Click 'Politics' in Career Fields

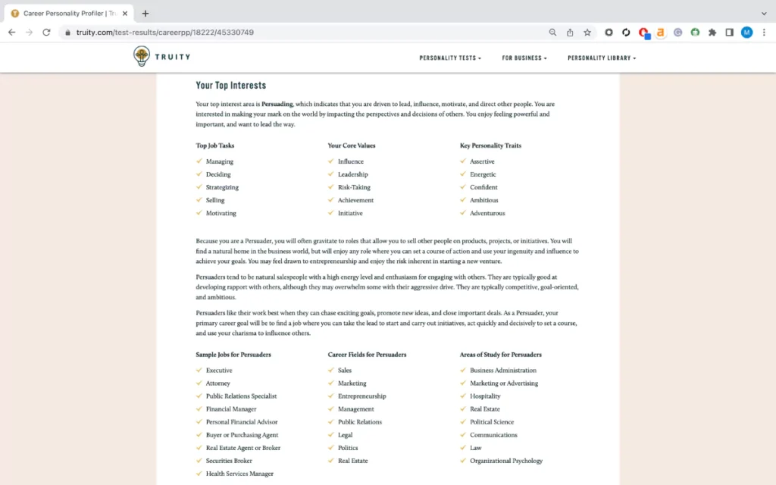click(348, 448)
